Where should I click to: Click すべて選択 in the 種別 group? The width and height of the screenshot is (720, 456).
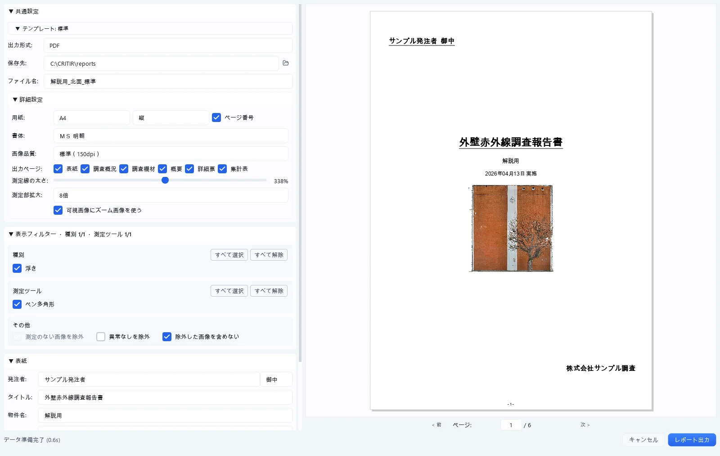pos(229,255)
